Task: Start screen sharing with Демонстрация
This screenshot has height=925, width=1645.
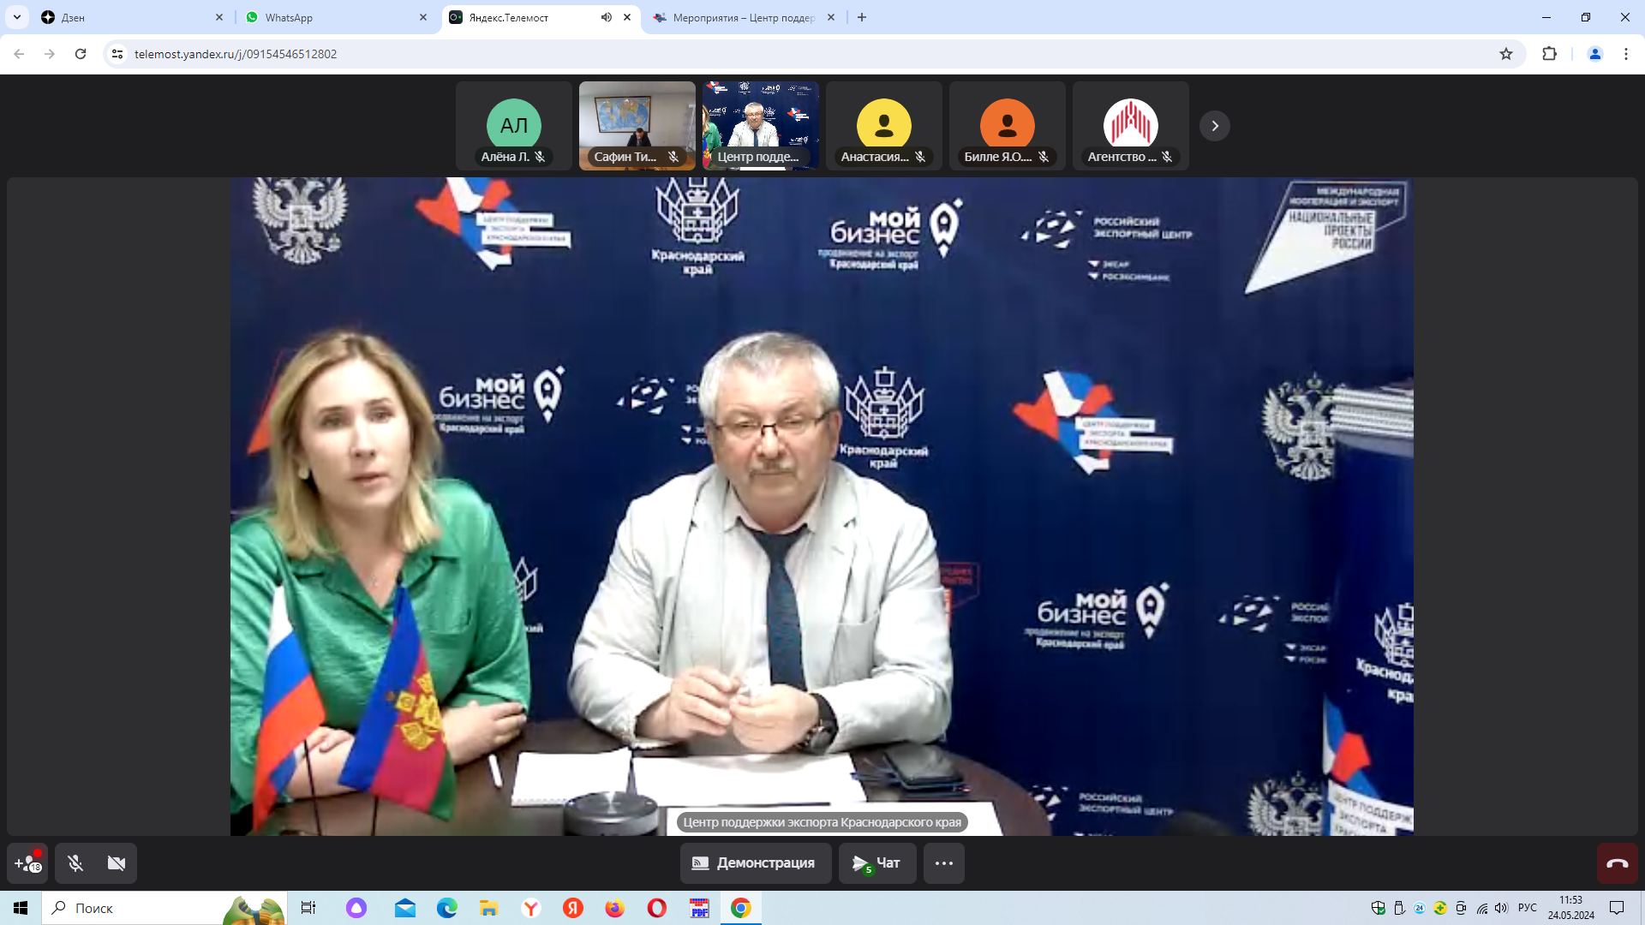Action: pos(756,863)
